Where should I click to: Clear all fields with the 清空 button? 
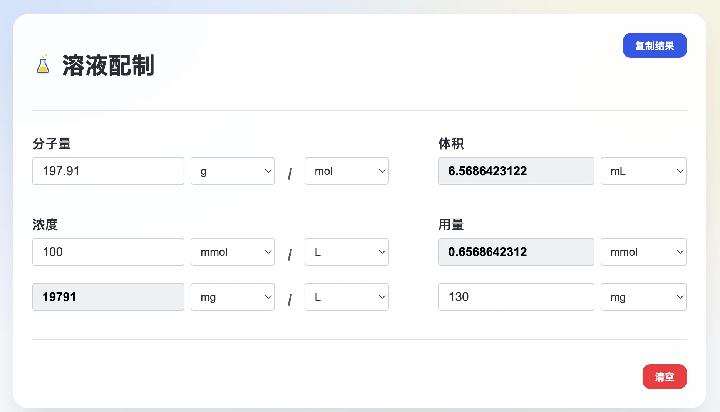point(664,377)
